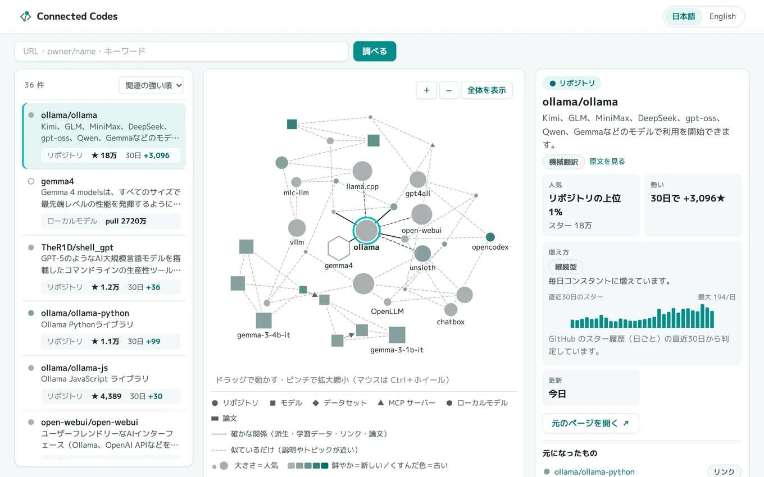Focus the URL / owner/name search field

181,51
